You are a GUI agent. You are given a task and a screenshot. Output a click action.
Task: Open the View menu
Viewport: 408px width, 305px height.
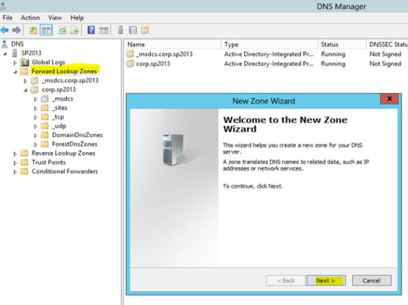[55, 18]
